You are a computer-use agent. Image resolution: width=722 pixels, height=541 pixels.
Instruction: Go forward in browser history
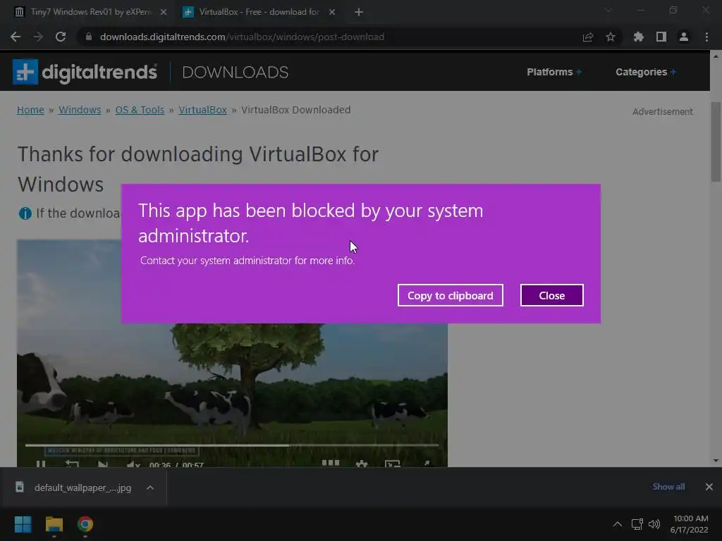point(38,37)
